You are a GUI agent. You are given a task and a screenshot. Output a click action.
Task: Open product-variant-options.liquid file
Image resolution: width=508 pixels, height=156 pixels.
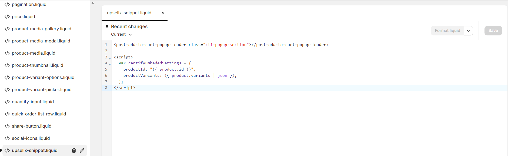pyautogui.click(x=43, y=77)
